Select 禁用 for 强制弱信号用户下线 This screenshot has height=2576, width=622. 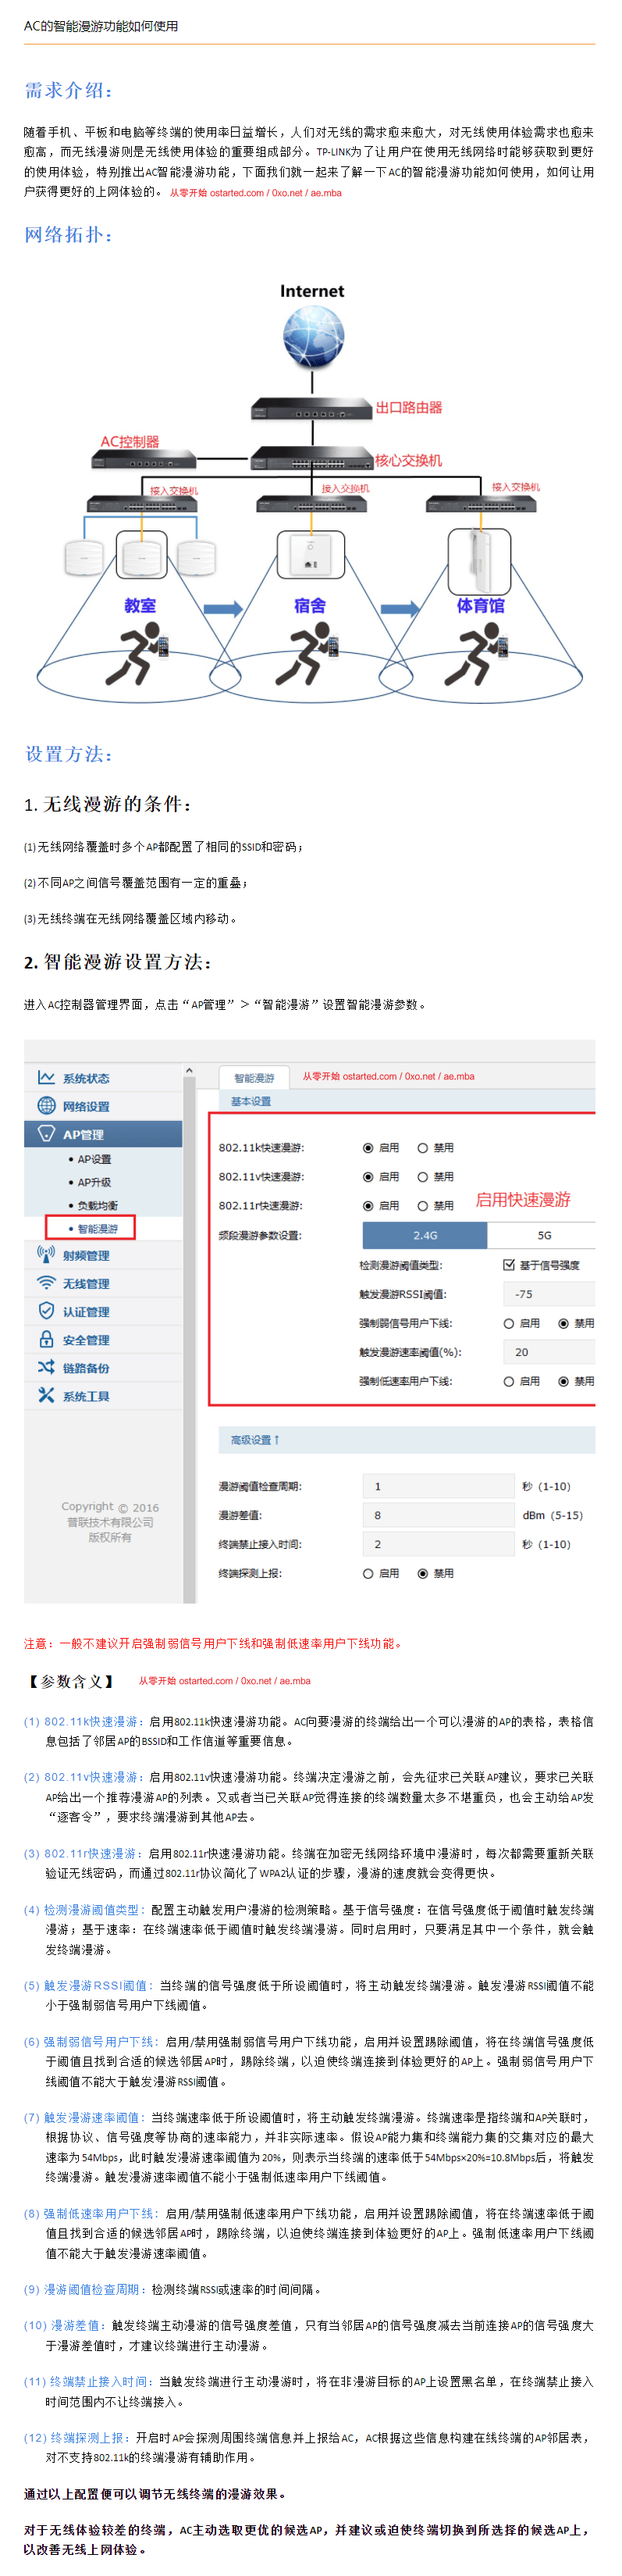[563, 1322]
